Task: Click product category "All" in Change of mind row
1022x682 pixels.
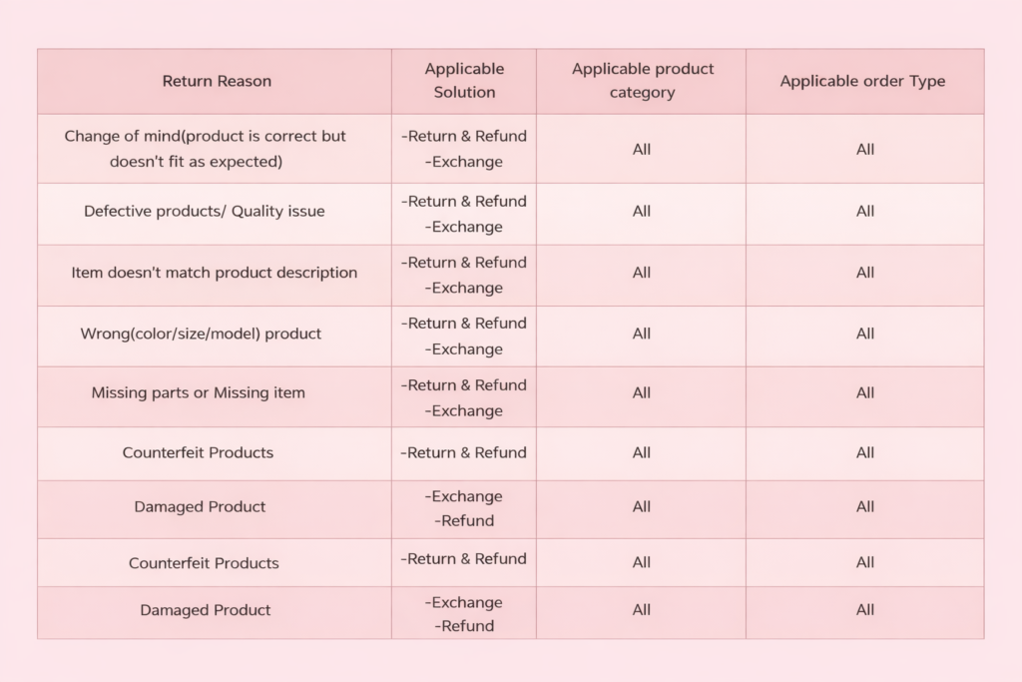Action: pyautogui.click(x=642, y=149)
